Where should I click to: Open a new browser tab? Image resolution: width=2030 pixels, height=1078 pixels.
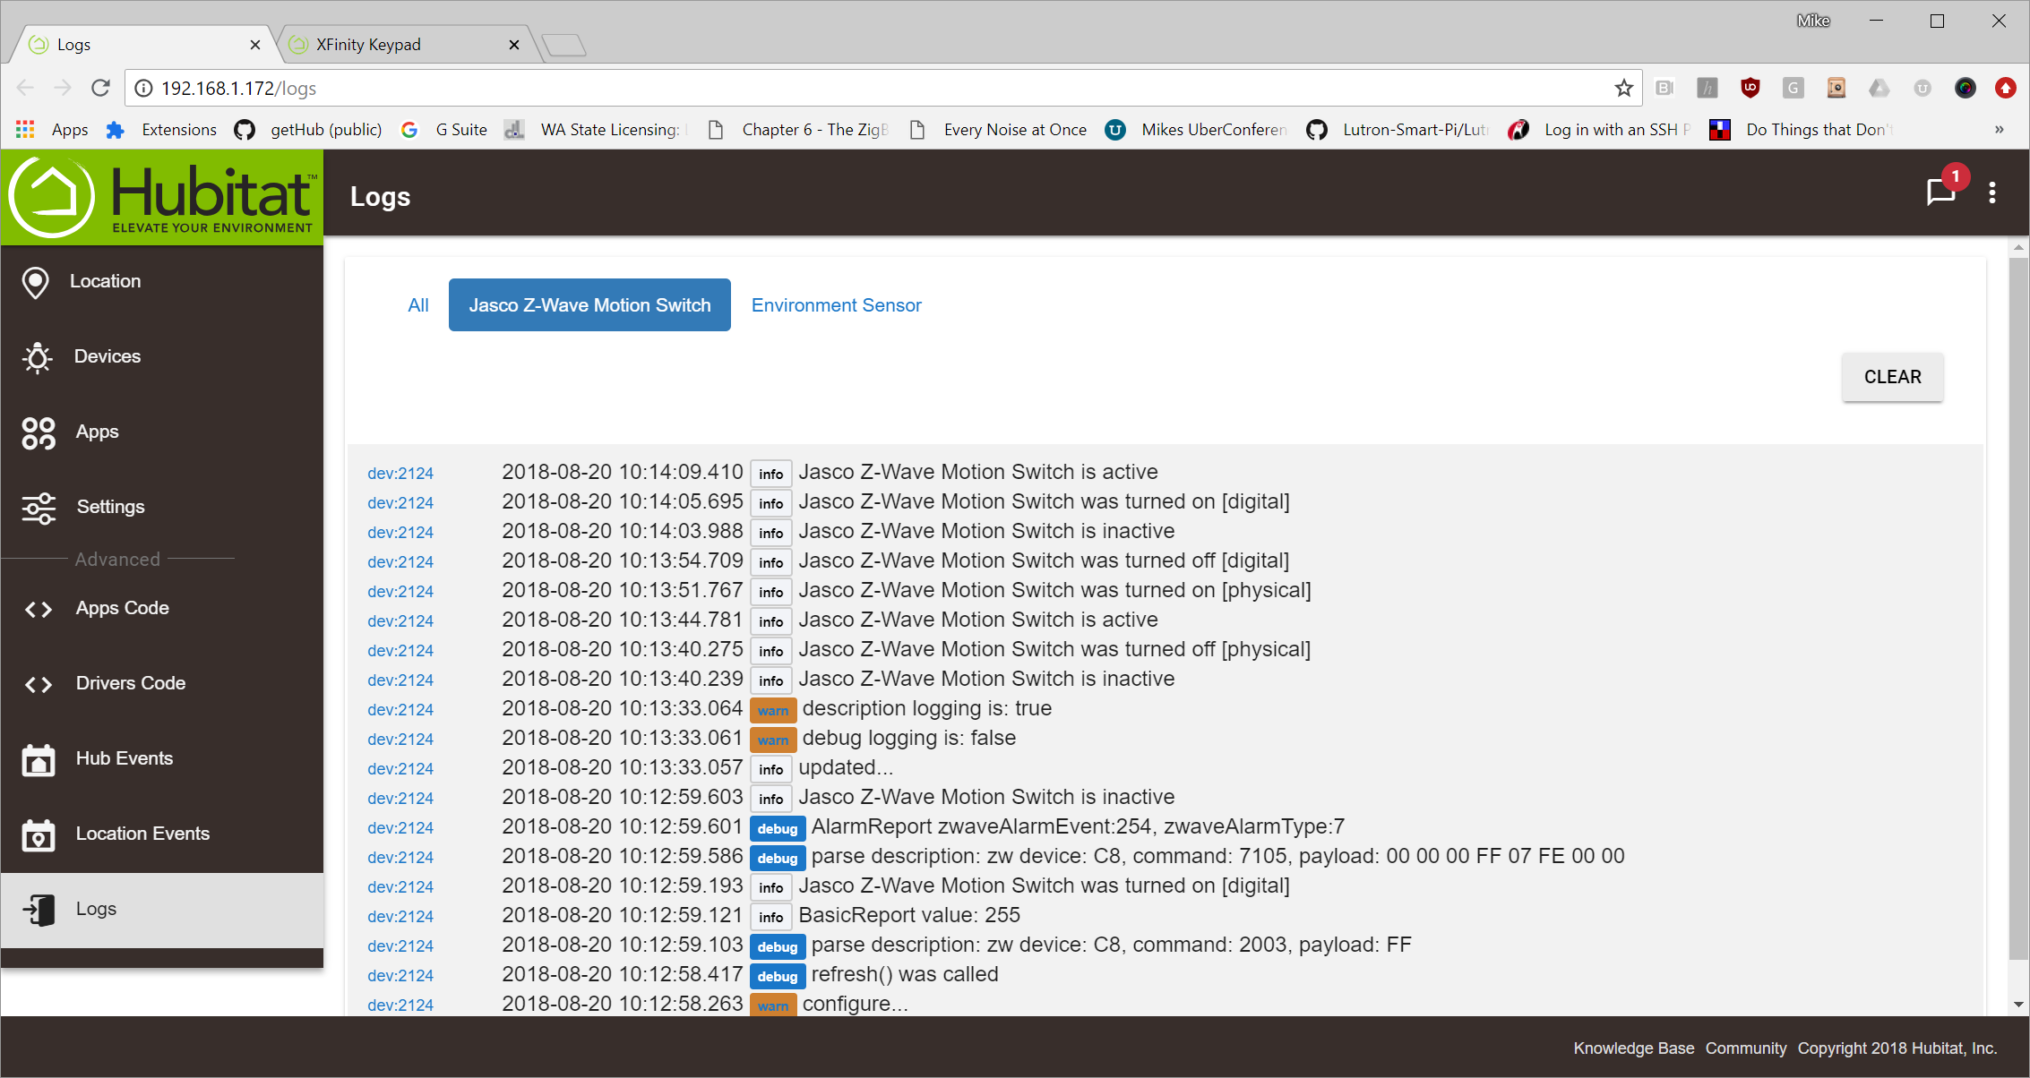point(564,45)
